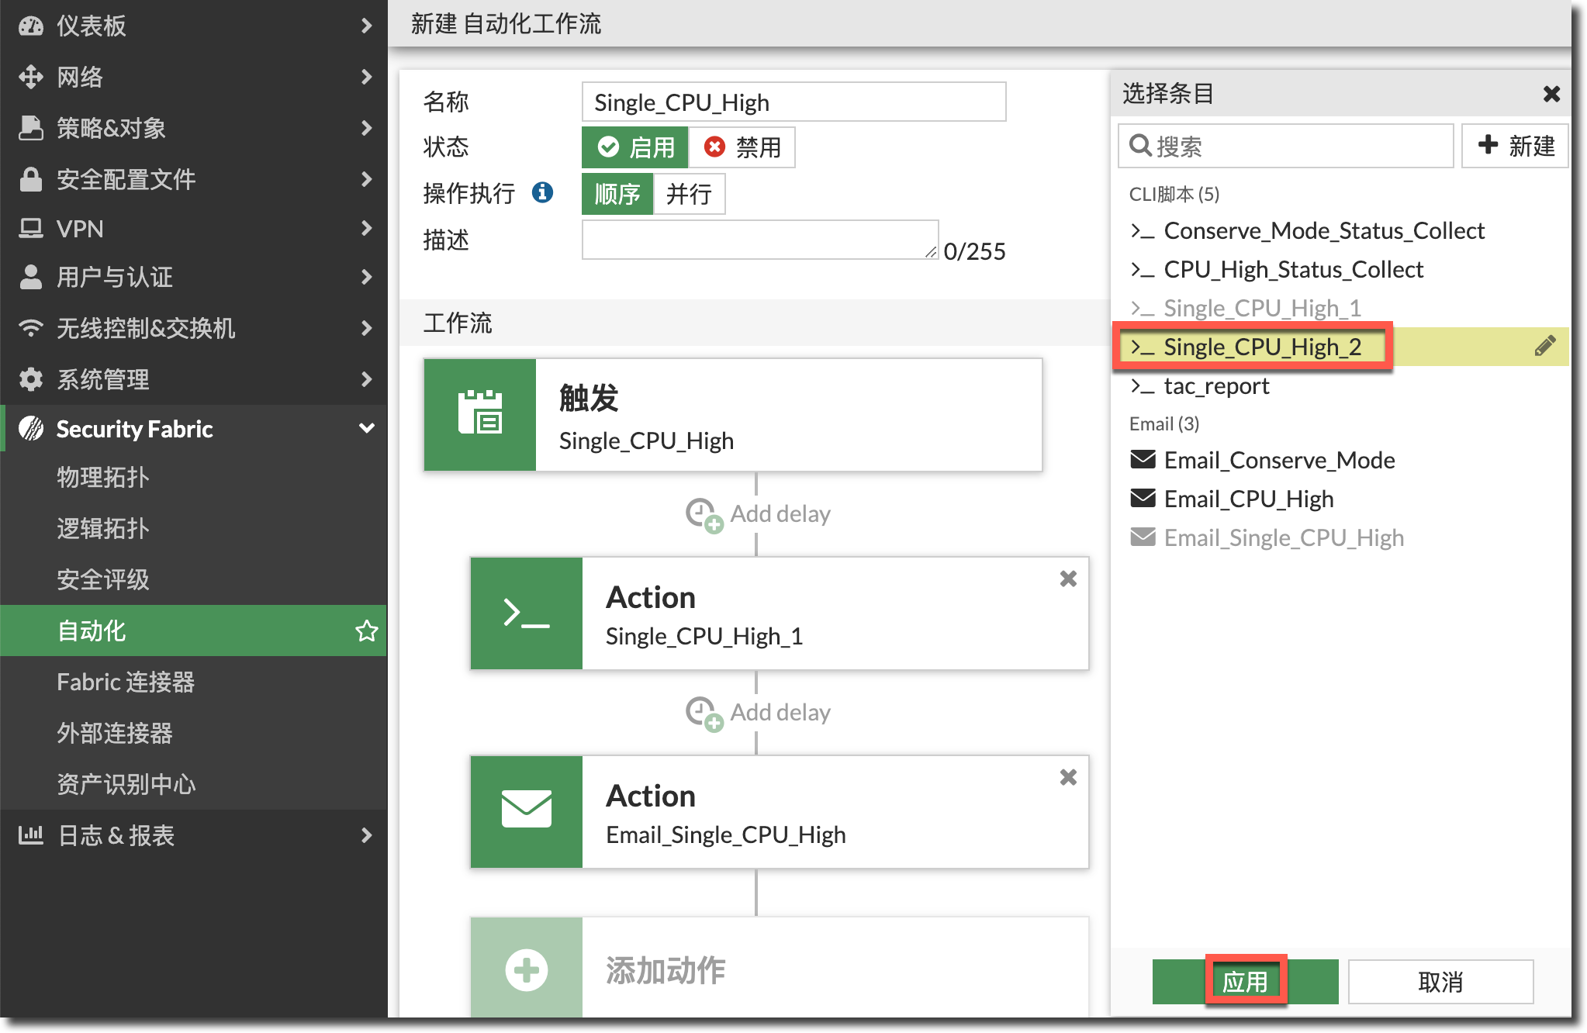Screen dimensions: 1587x1033
Task: Set status to 禁用
Action: tap(742, 147)
